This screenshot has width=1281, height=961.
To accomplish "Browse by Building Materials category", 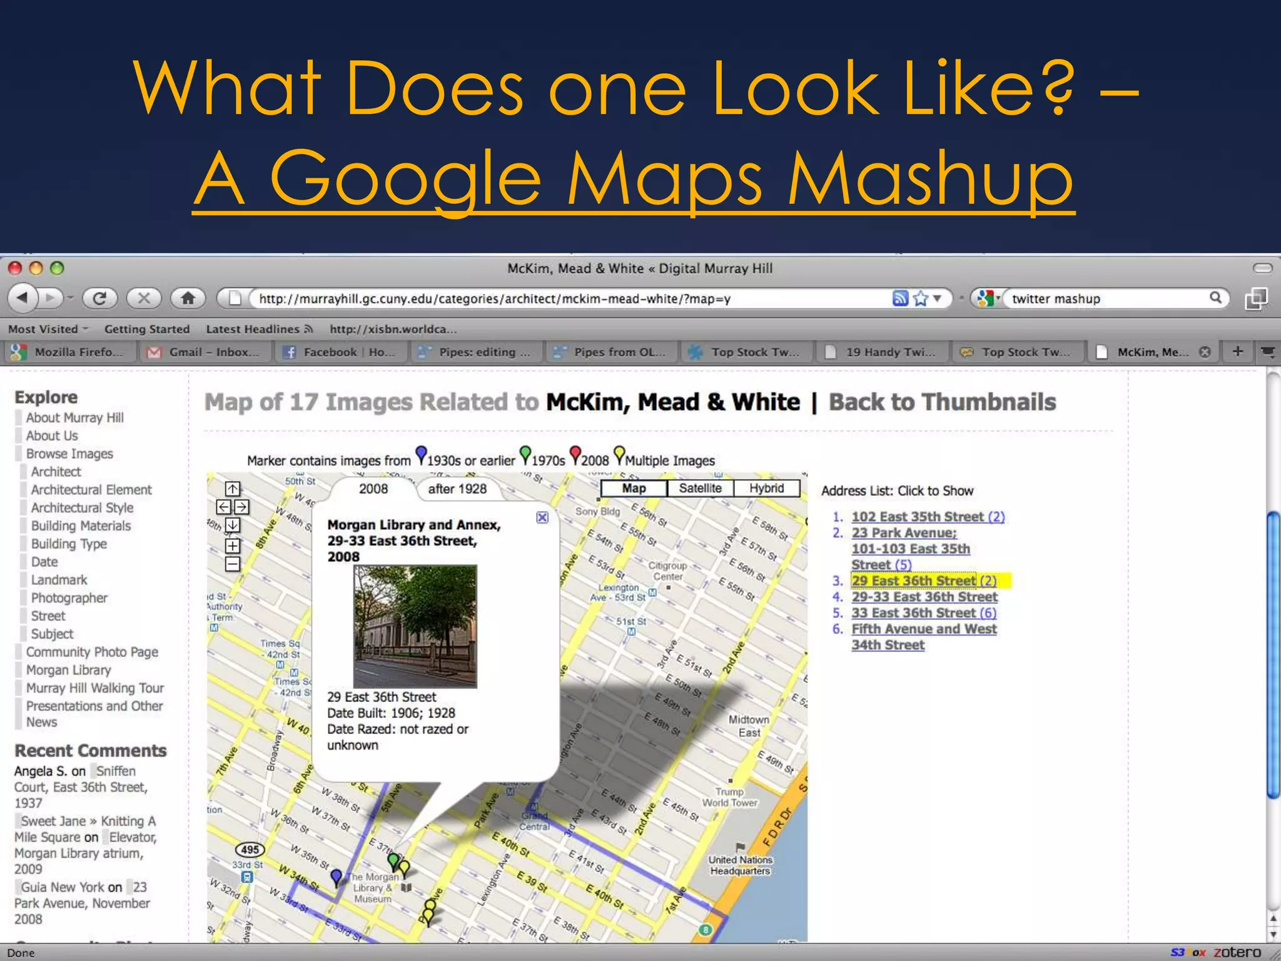I will [81, 526].
